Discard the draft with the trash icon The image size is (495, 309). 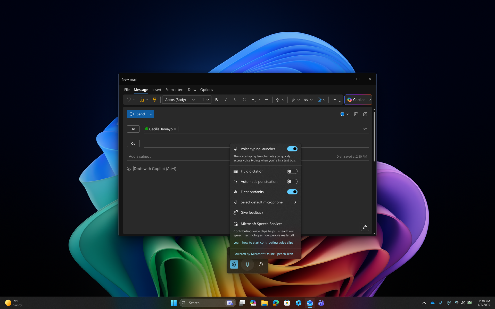(356, 114)
